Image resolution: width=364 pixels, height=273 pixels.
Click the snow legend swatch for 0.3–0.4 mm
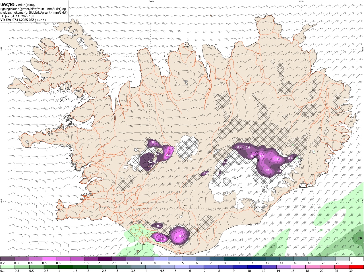pos(21,259)
